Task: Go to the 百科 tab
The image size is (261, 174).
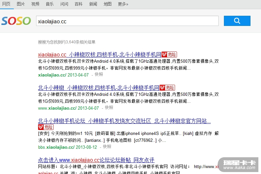Action: (78, 4)
